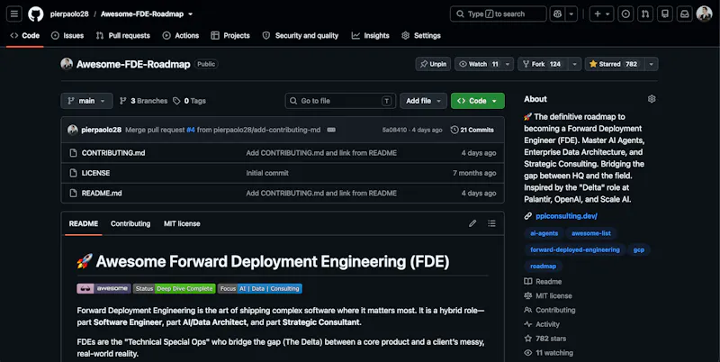Open the green Code dropdown
Viewport: 720px width, 362px height.
478,101
